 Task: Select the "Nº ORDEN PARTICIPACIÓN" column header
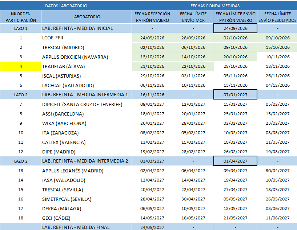coord(21,17)
